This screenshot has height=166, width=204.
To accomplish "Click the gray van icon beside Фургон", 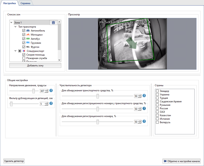I will pos(28,47).
